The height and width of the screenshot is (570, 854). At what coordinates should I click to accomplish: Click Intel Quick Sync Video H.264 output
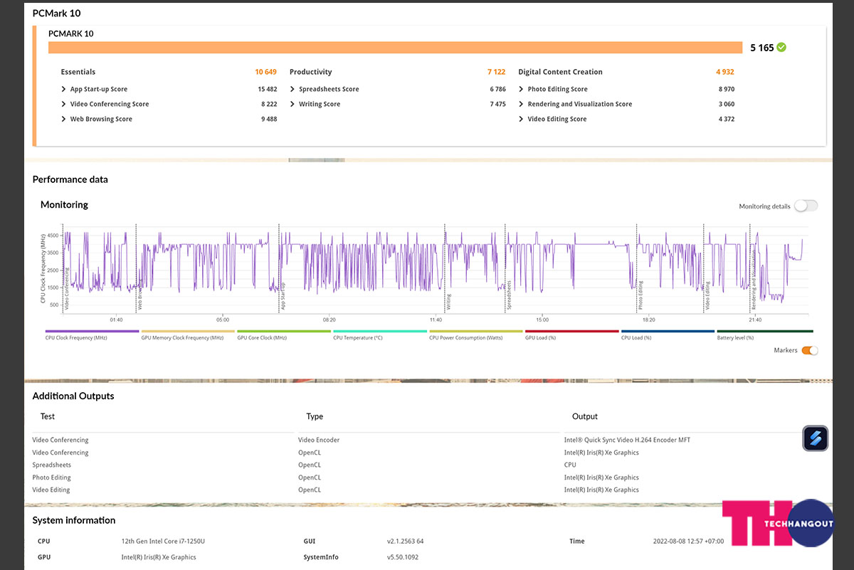point(627,440)
